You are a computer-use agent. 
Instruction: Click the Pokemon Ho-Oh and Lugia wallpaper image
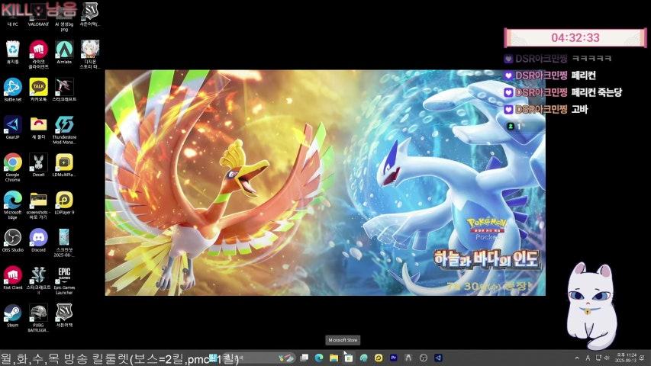[325, 182]
